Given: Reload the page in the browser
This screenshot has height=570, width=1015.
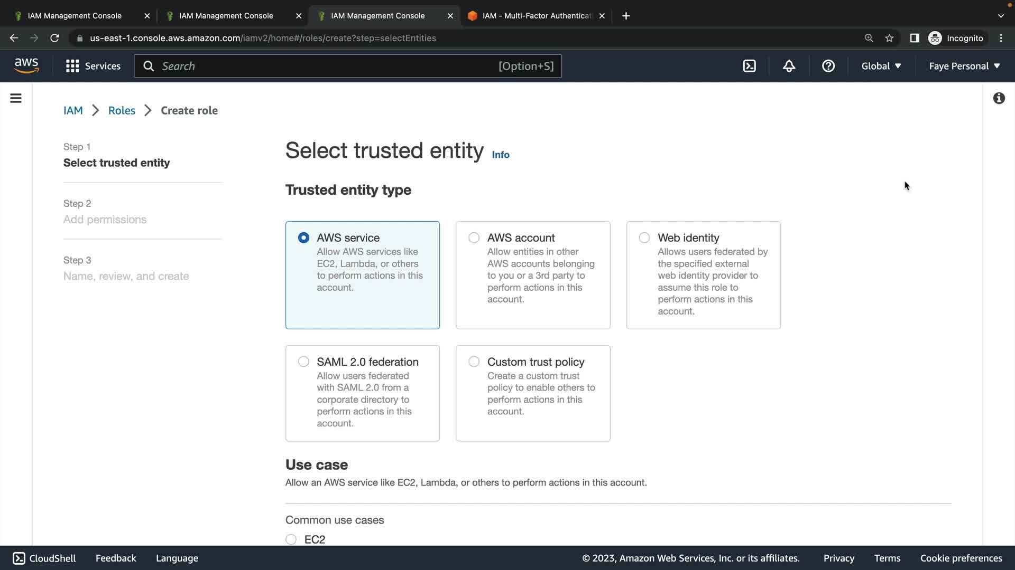Looking at the screenshot, I should 54,38.
